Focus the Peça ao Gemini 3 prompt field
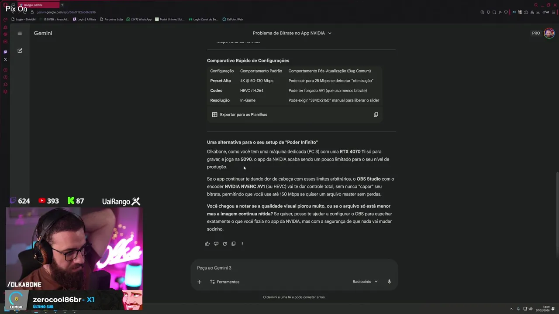The image size is (559, 314). point(294,268)
